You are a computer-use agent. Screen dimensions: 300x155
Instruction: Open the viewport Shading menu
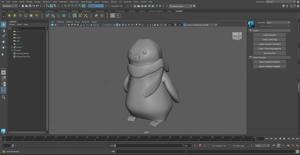tap(60, 22)
